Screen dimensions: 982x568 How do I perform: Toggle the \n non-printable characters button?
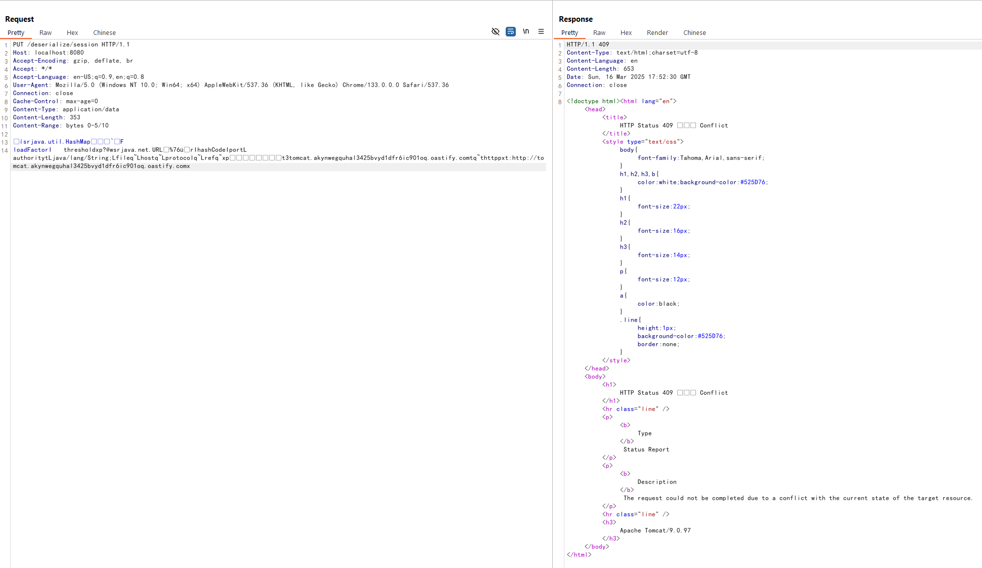click(x=526, y=31)
